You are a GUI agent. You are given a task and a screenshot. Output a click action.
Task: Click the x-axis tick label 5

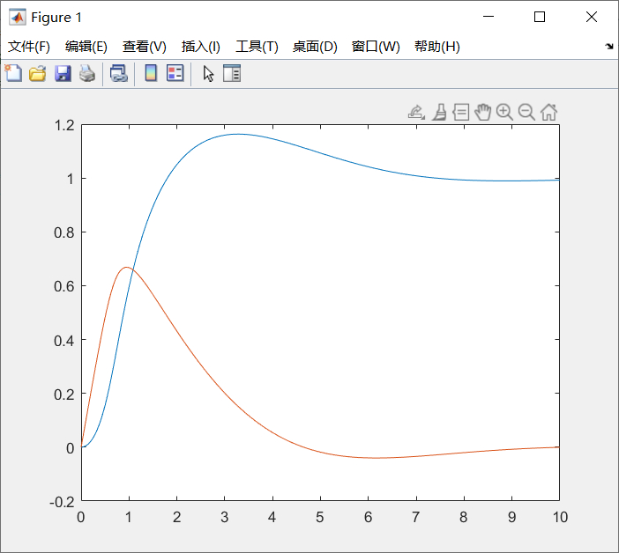click(x=320, y=517)
